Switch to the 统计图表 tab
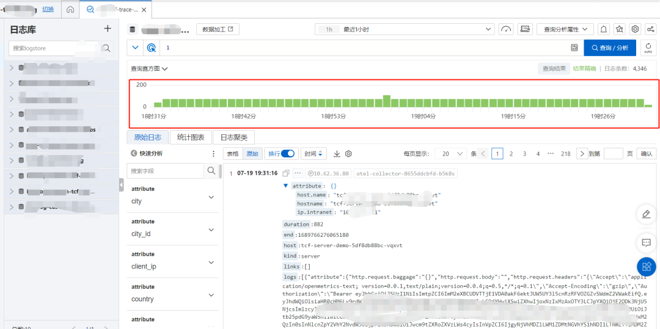 tap(191, 137)
